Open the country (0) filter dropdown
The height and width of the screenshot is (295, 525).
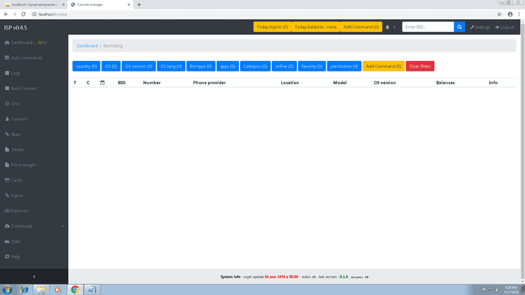(x=86, y=66)
